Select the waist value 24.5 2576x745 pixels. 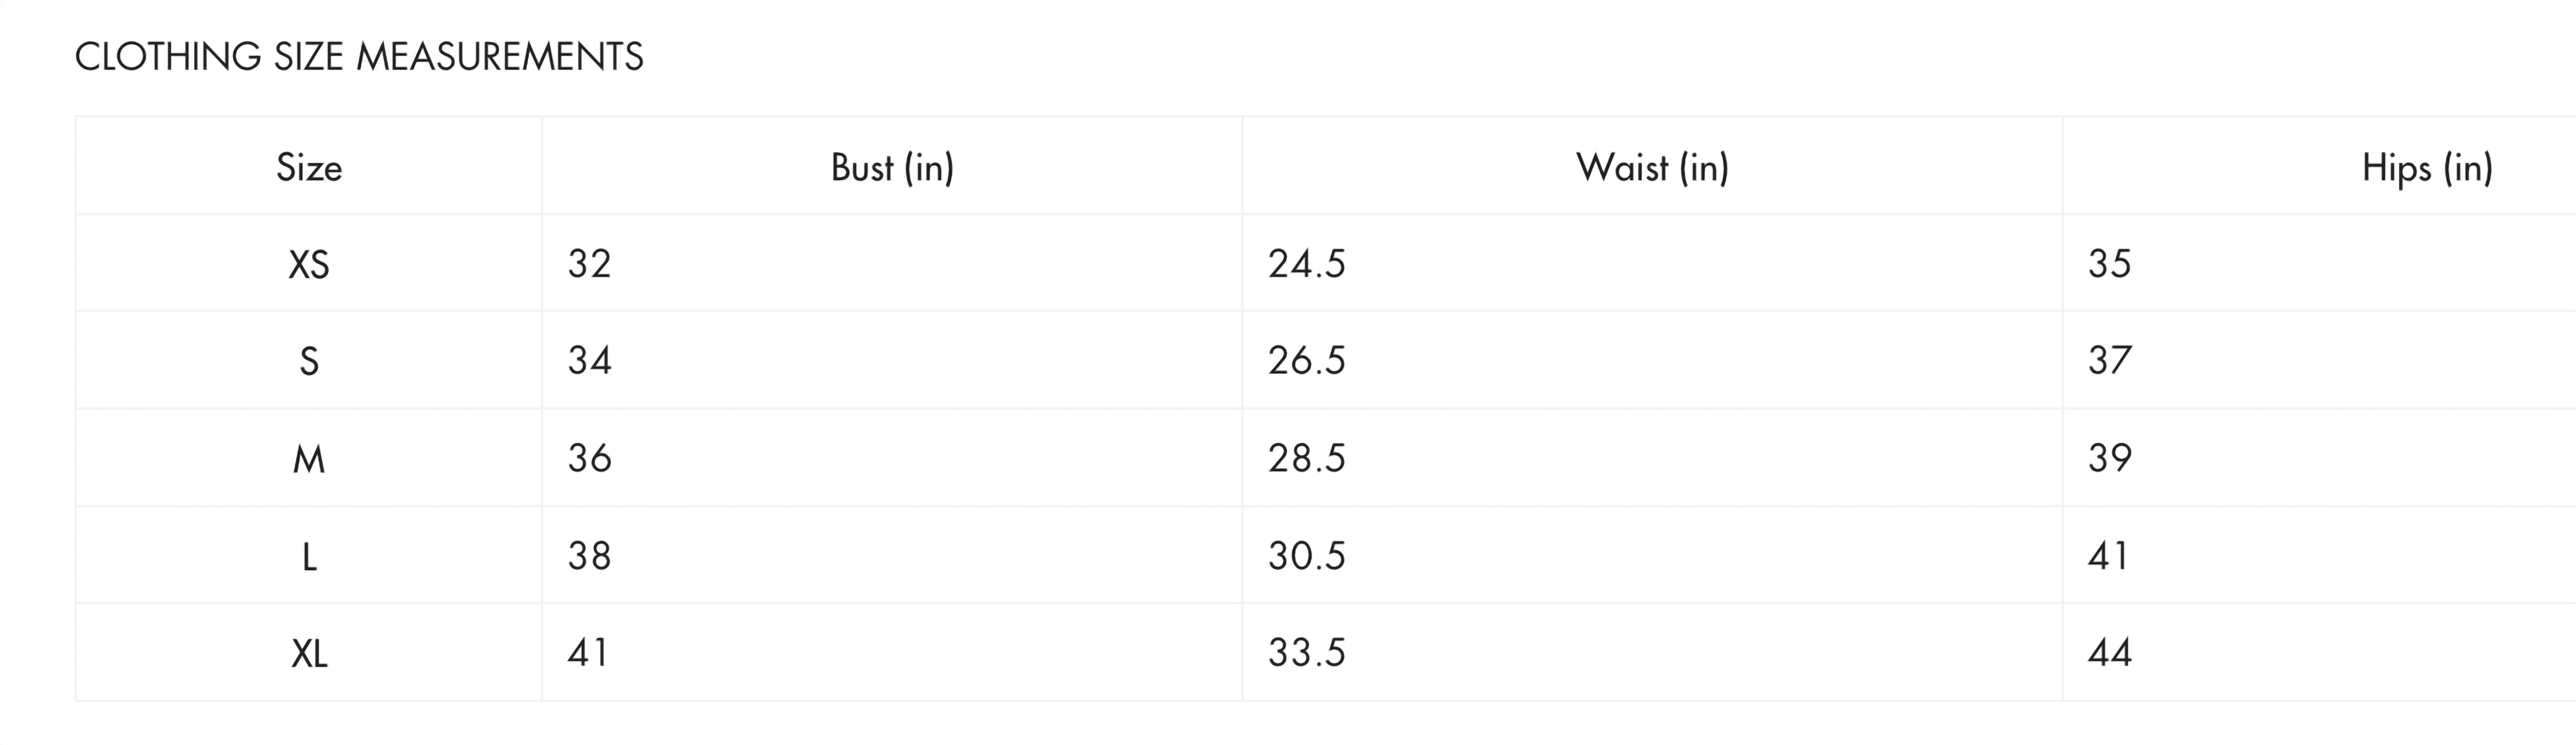point(1307,264)
